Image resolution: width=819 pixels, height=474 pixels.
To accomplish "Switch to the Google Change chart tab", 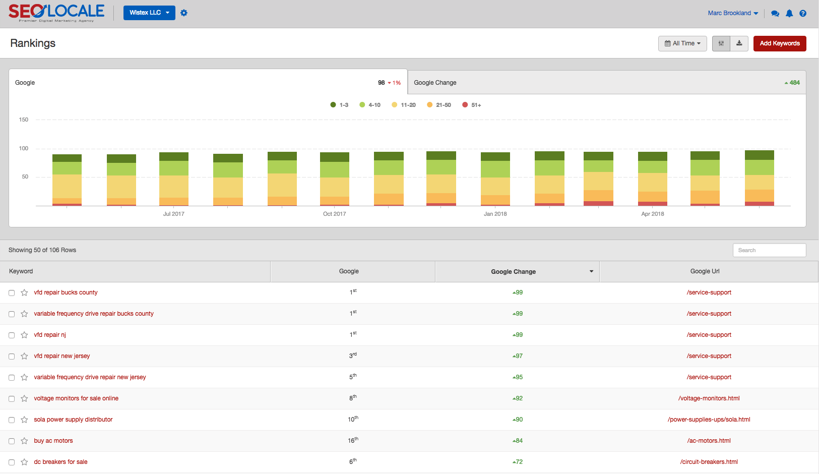I will coord(607,82).
